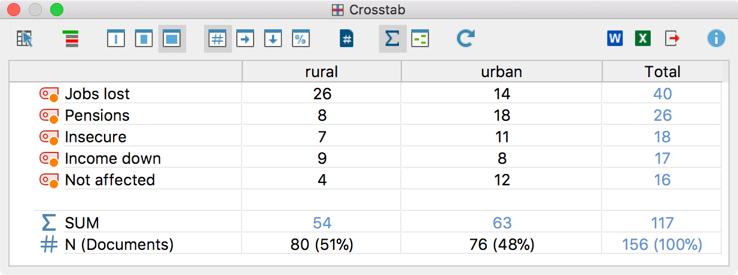Open the info help icon

(x=716, y=39)
